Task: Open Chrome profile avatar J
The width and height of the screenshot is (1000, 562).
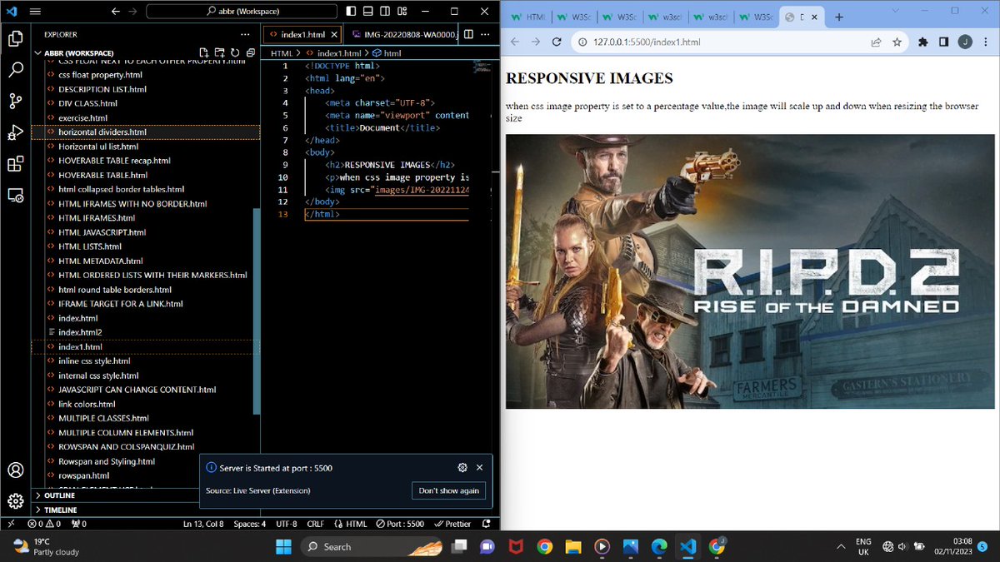Action: [964, 42]
